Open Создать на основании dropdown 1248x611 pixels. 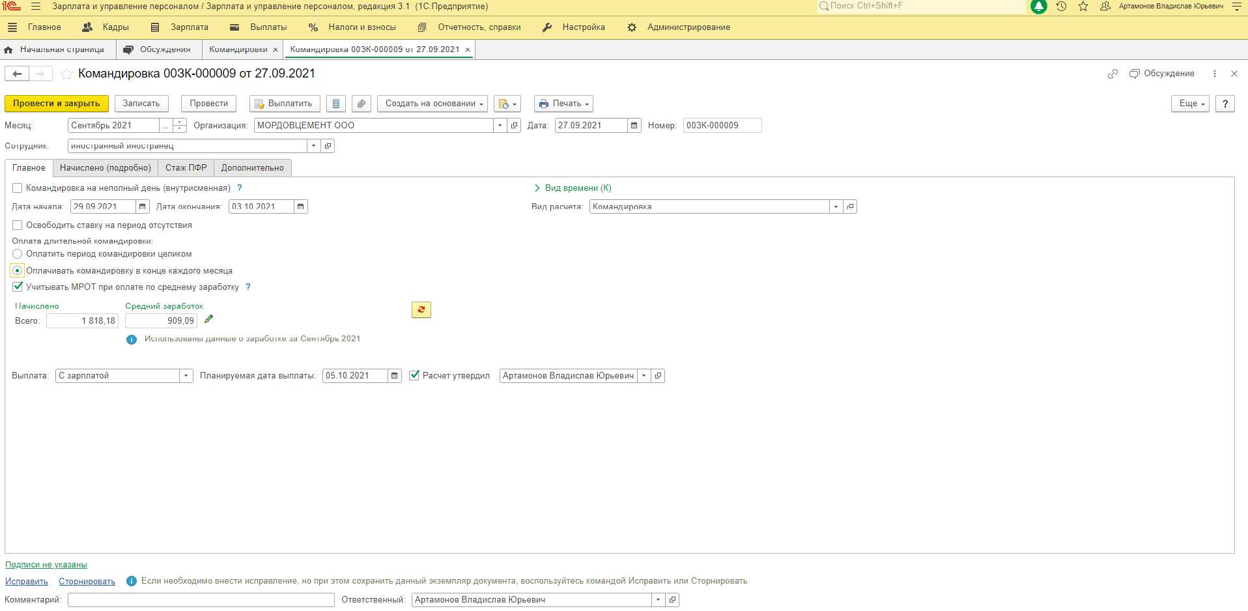click(433, 104)
